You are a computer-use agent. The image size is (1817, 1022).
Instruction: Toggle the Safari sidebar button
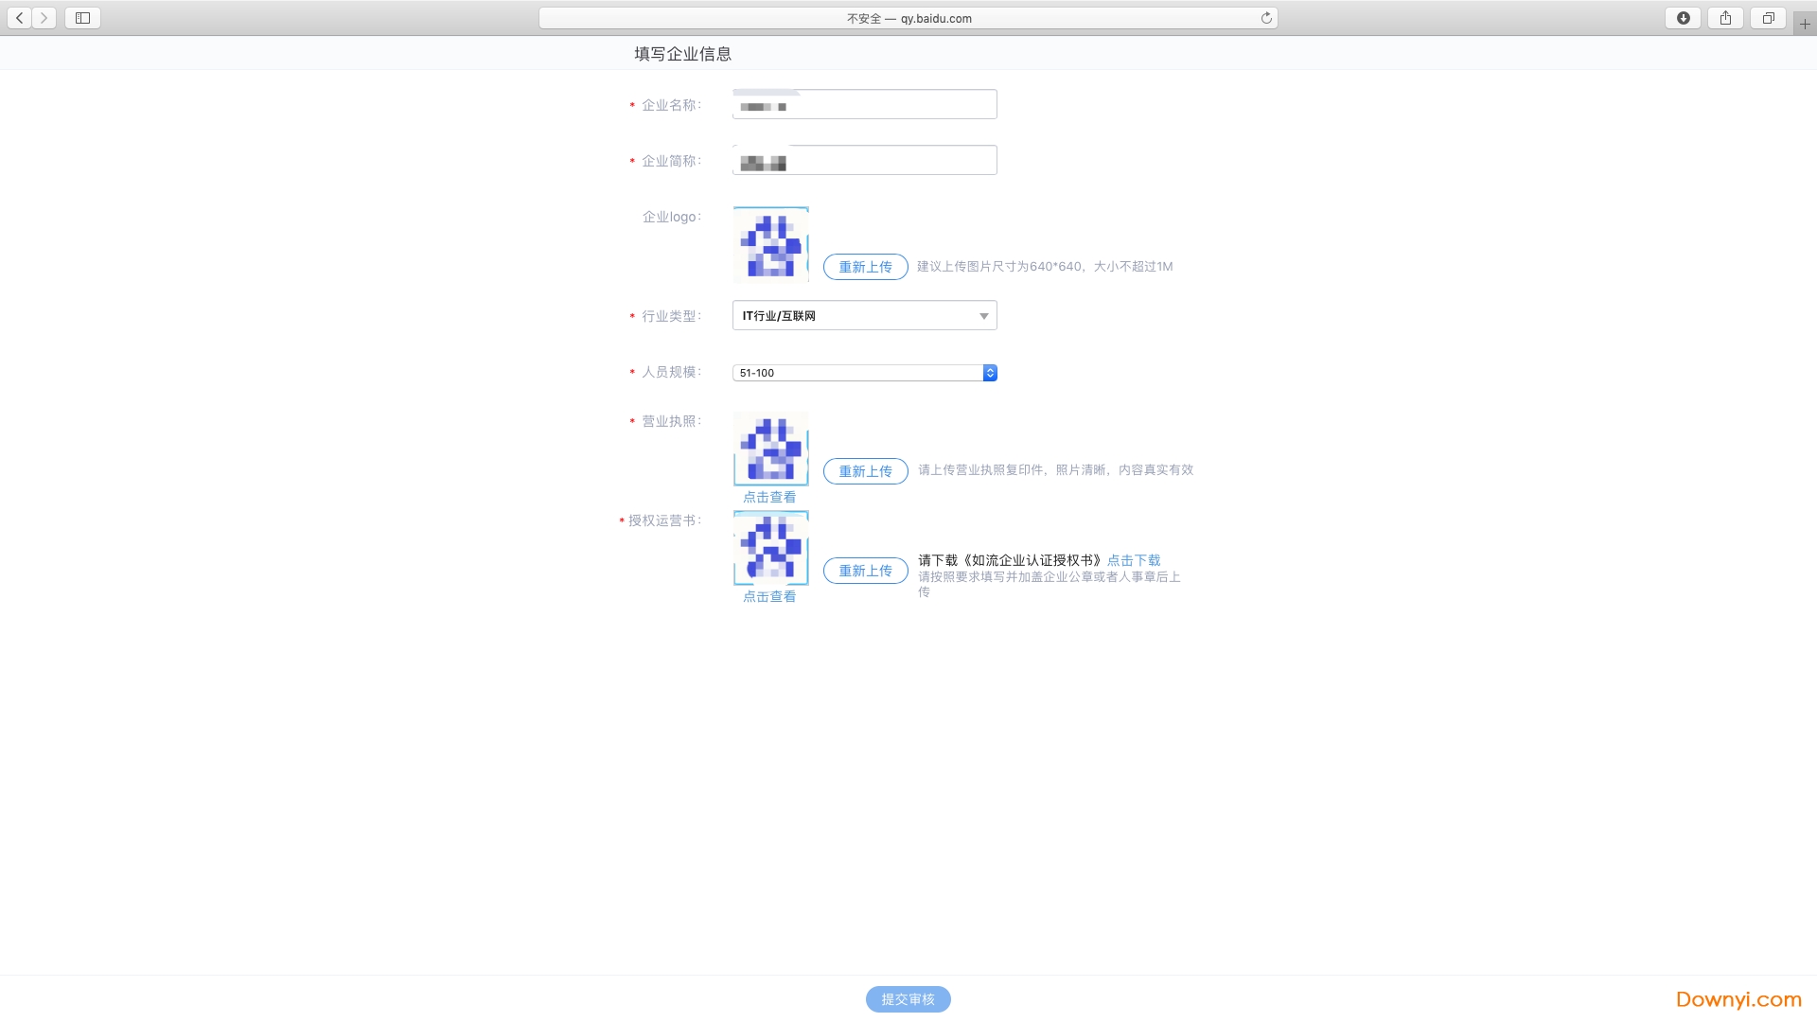tap(82, 18)
